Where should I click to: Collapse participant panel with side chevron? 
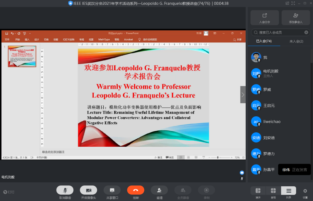click(243, 95)
